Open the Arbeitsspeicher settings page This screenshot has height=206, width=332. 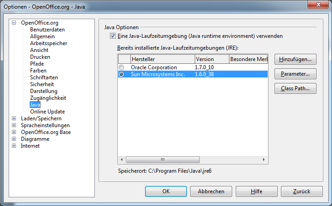(x=48, y=43)
